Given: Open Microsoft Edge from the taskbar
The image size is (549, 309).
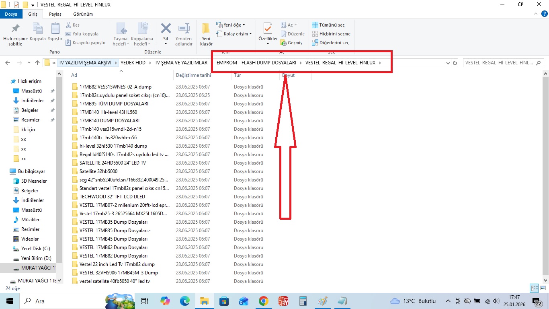Looking at the screenshot, I should point(184,301).
